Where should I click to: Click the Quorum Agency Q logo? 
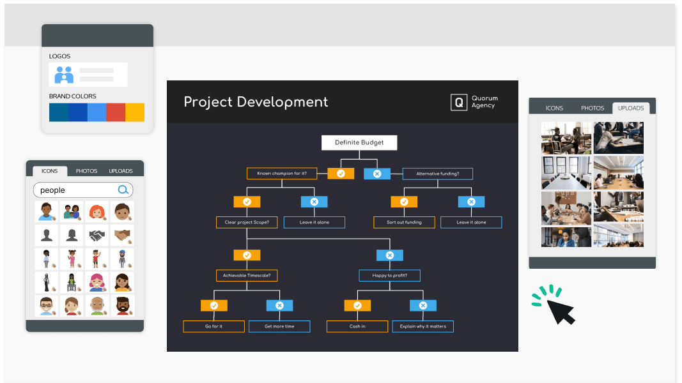pyautogui.click(x=459, y=103)
